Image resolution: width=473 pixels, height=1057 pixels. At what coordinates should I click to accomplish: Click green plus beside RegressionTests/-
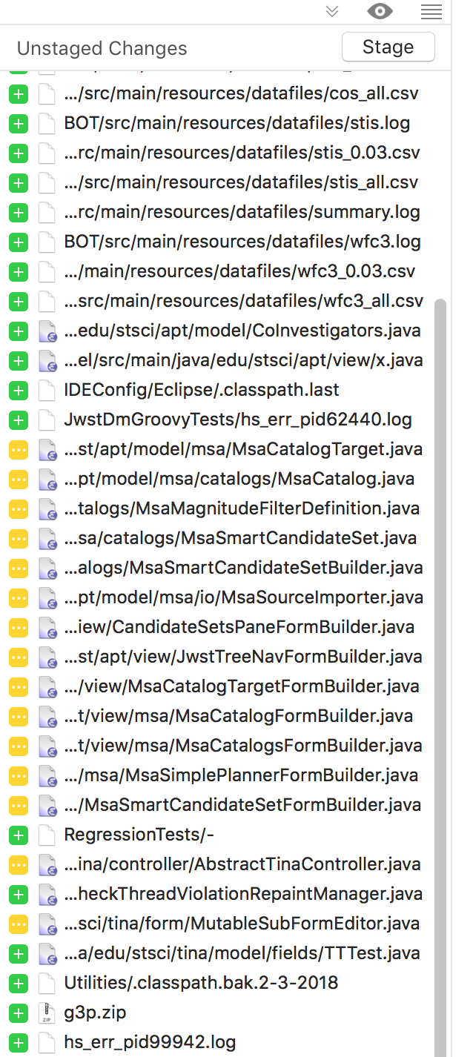tap(19, 835)
